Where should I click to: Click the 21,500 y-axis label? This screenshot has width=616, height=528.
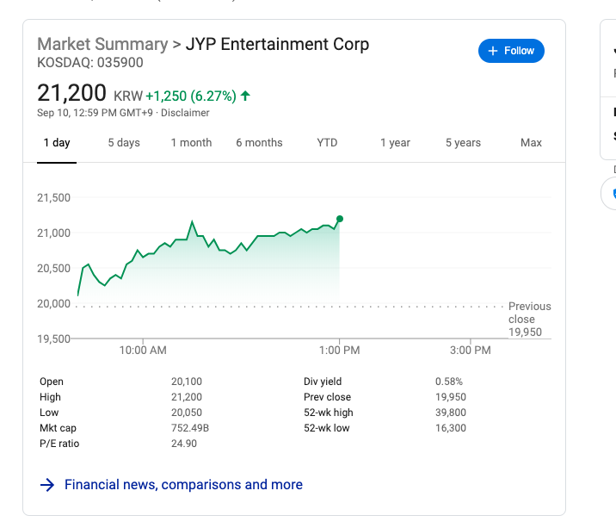pos(54,197)
